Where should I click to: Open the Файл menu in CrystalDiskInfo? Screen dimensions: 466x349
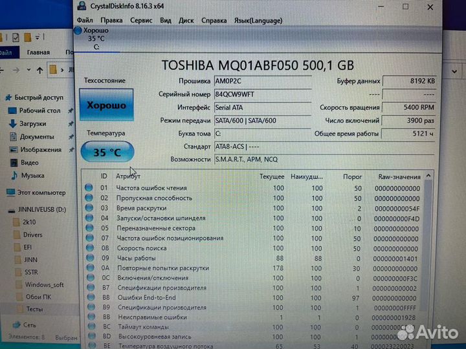(x=85, y=20)
